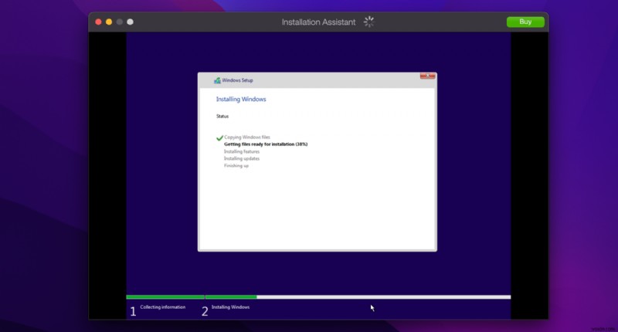Screen dimensions: 618x332
Task: Click the Status label
Action: [222, 116]
